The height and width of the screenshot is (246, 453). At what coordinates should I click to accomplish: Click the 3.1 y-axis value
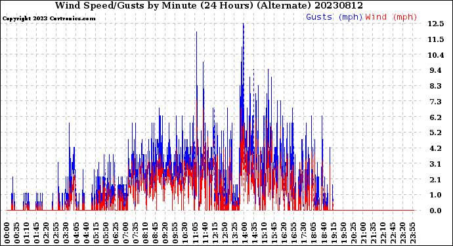[x=436, y=164]
